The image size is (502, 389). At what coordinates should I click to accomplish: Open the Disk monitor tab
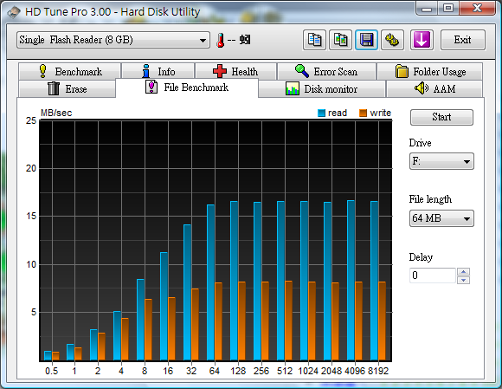tap(321, 88)
